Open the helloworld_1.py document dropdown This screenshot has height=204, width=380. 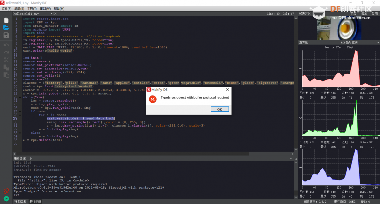51,14
